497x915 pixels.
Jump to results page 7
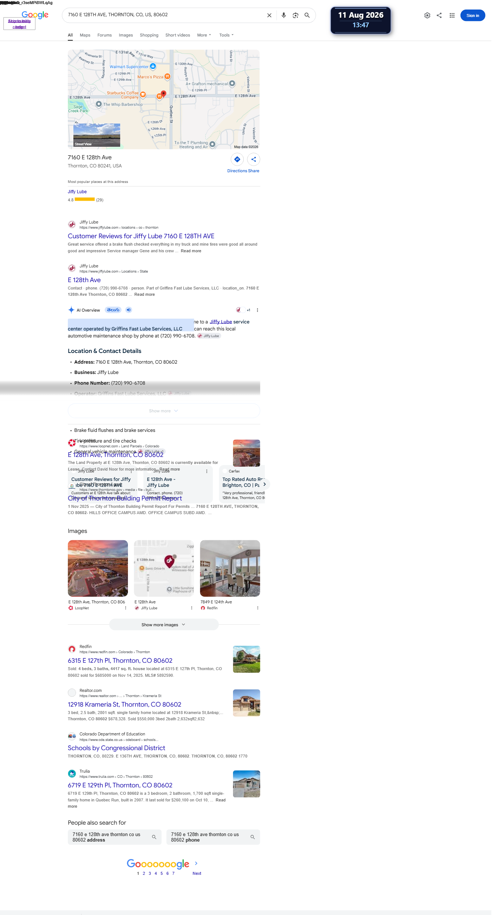point(173,873)
